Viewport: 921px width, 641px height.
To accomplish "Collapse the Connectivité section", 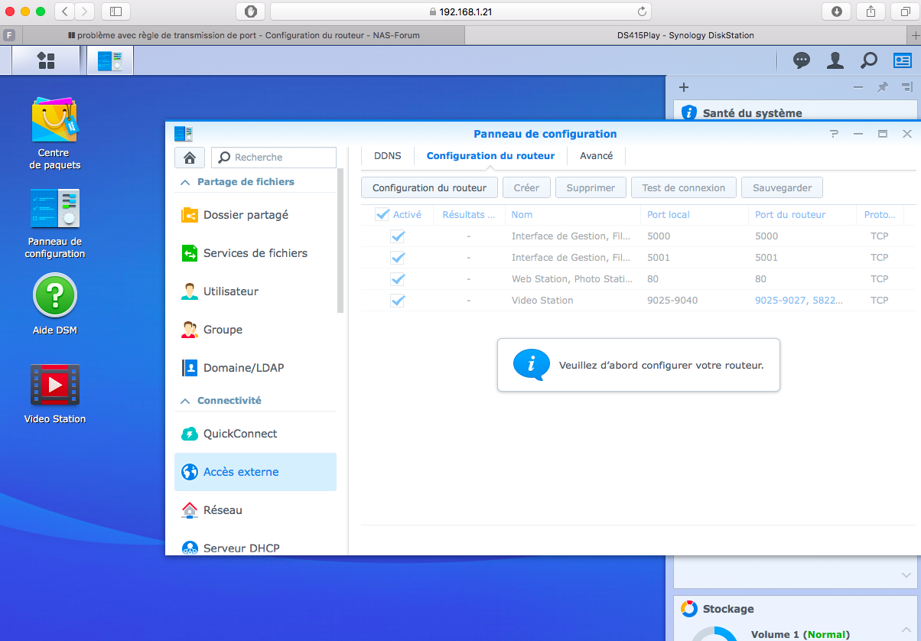I will [x=185, y=401].
